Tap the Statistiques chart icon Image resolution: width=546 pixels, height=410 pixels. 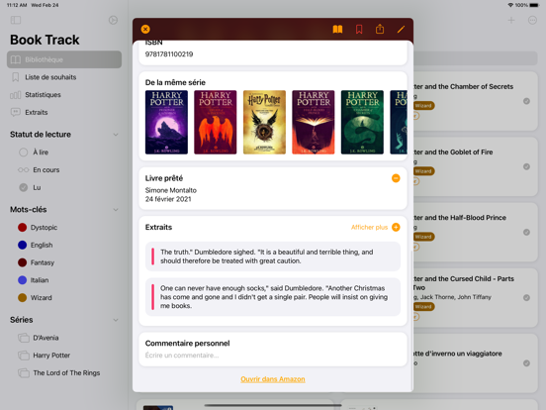pos(15,95)
